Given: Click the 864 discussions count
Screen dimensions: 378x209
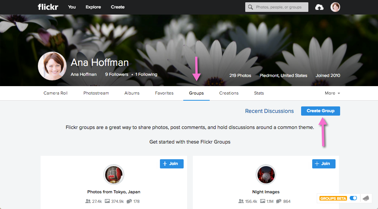Looking at the screenshot, I should (287, 201).
